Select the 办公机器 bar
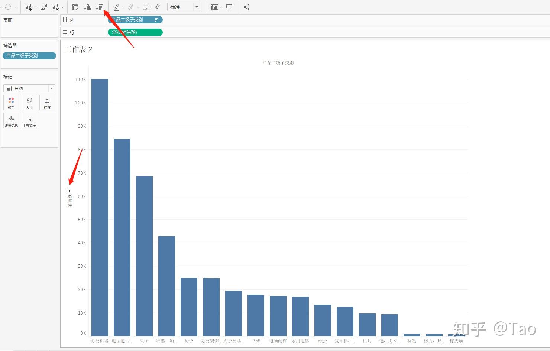 point(100,208)
